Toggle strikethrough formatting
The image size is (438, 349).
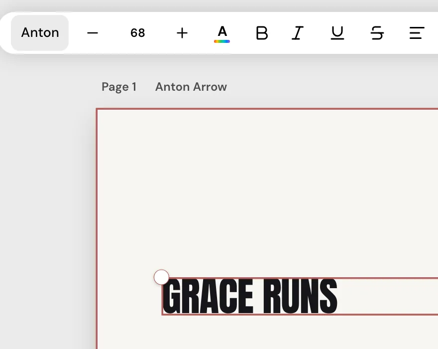point(377,33)
